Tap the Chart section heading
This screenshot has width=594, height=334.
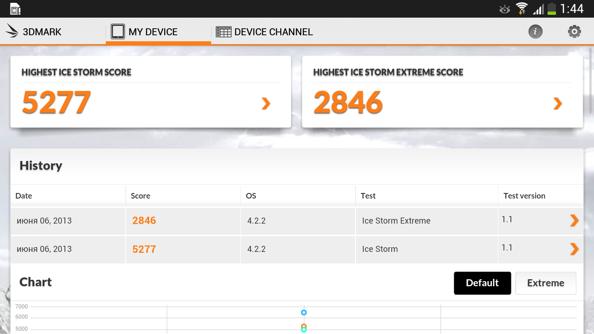36,282
